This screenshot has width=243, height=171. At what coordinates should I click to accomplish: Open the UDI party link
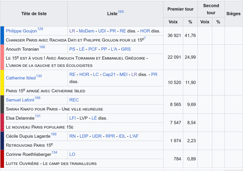102,31
